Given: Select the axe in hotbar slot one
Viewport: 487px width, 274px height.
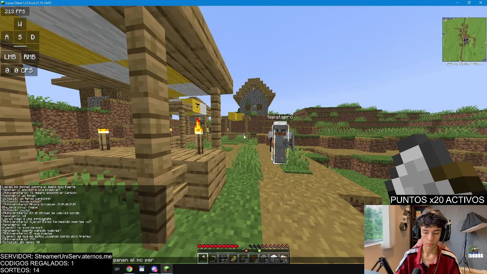Looking at the screenshot, I should pyautogui.click(x=203, y=258).
